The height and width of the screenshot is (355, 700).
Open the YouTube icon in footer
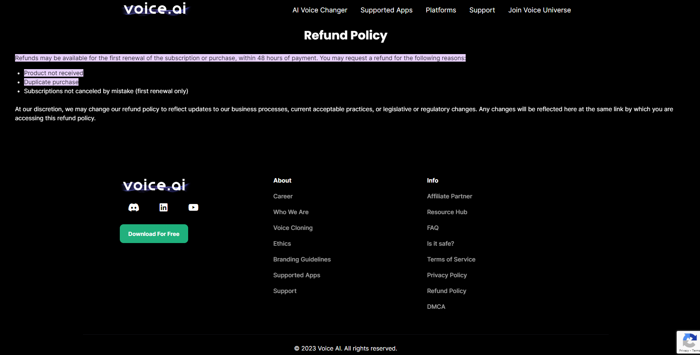click(193, 207)
